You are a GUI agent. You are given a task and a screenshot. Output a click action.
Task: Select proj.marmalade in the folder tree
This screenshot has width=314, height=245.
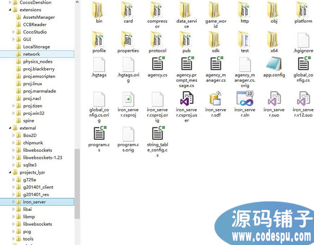pos(39,91)
